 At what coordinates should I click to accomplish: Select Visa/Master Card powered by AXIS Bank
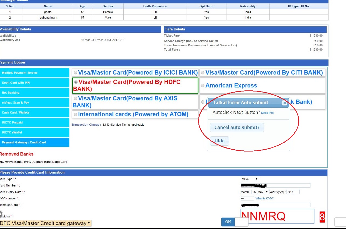(75, 98)
